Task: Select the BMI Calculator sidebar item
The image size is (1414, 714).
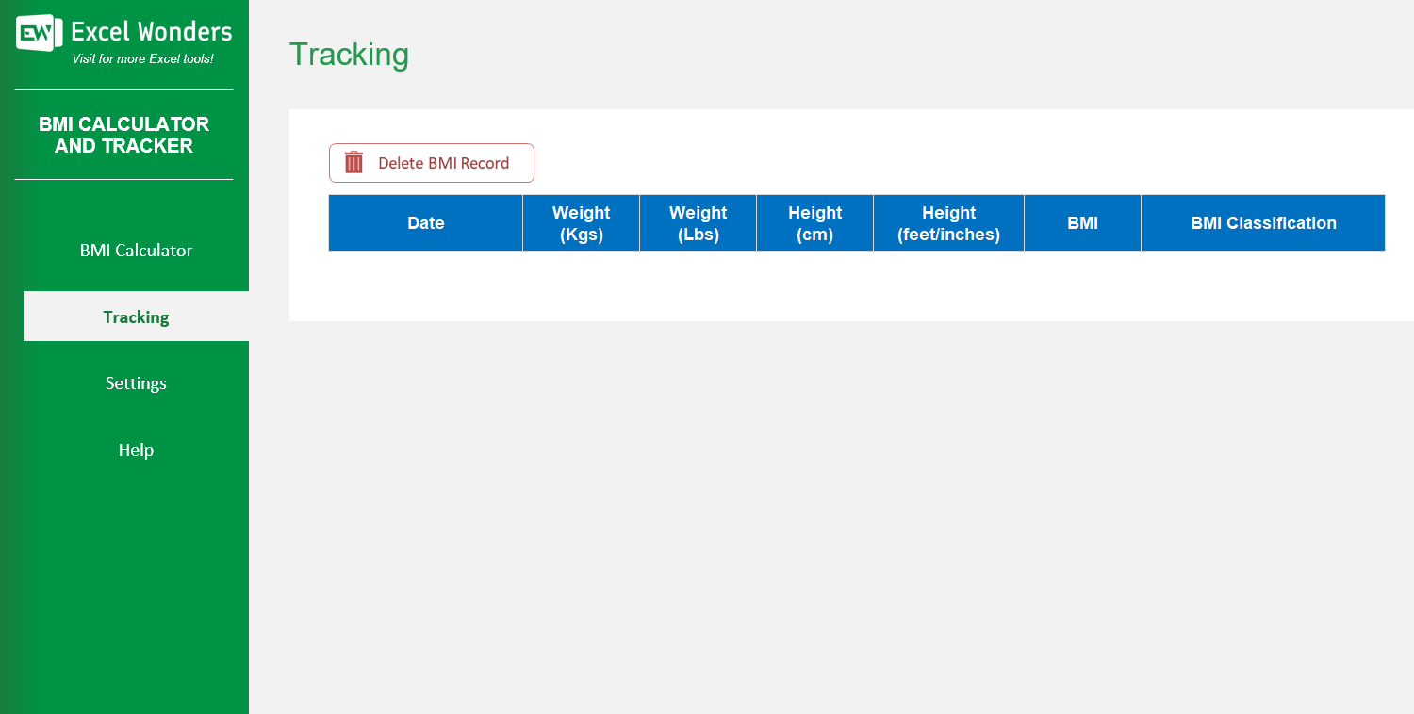Action: [136, 250]
